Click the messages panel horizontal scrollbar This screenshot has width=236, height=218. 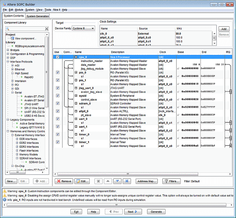tap(116, 205)
